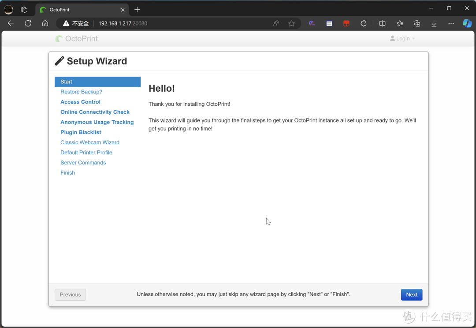Open the Copilot sidebar icon
This screenshot has width=476, height=328.
pos(467,23)
